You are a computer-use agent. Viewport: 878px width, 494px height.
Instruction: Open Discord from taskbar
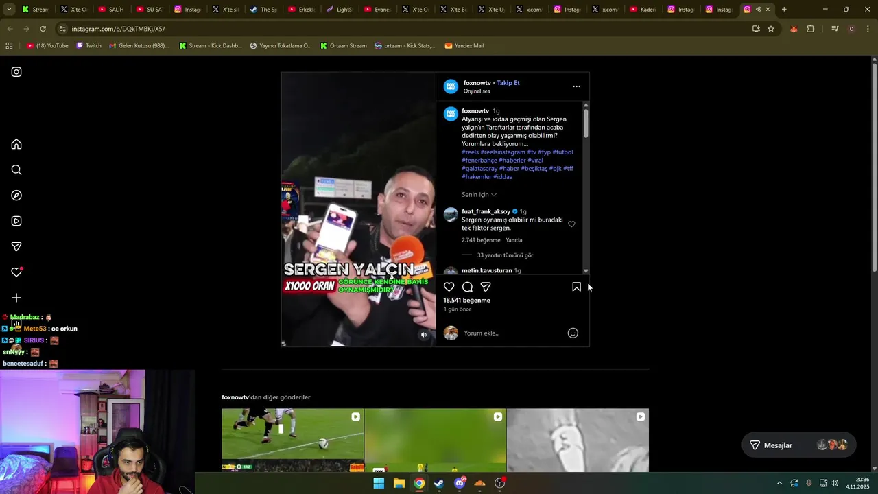(x=460, y=483)
